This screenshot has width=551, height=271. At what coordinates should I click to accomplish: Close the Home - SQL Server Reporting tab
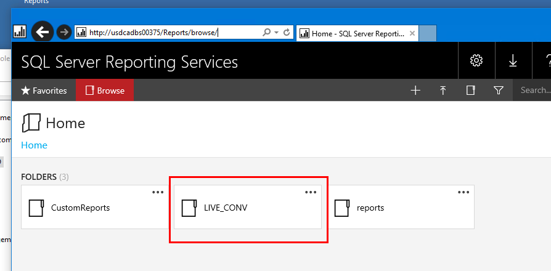click(412, 33)
